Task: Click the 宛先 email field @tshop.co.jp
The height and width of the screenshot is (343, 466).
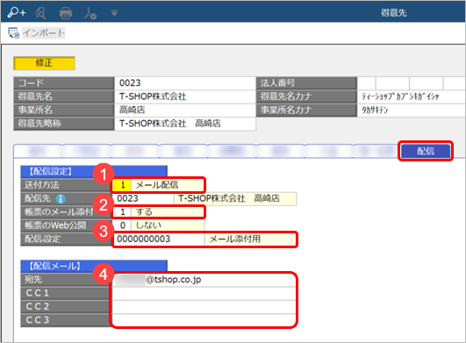Action: coord(204,280)
